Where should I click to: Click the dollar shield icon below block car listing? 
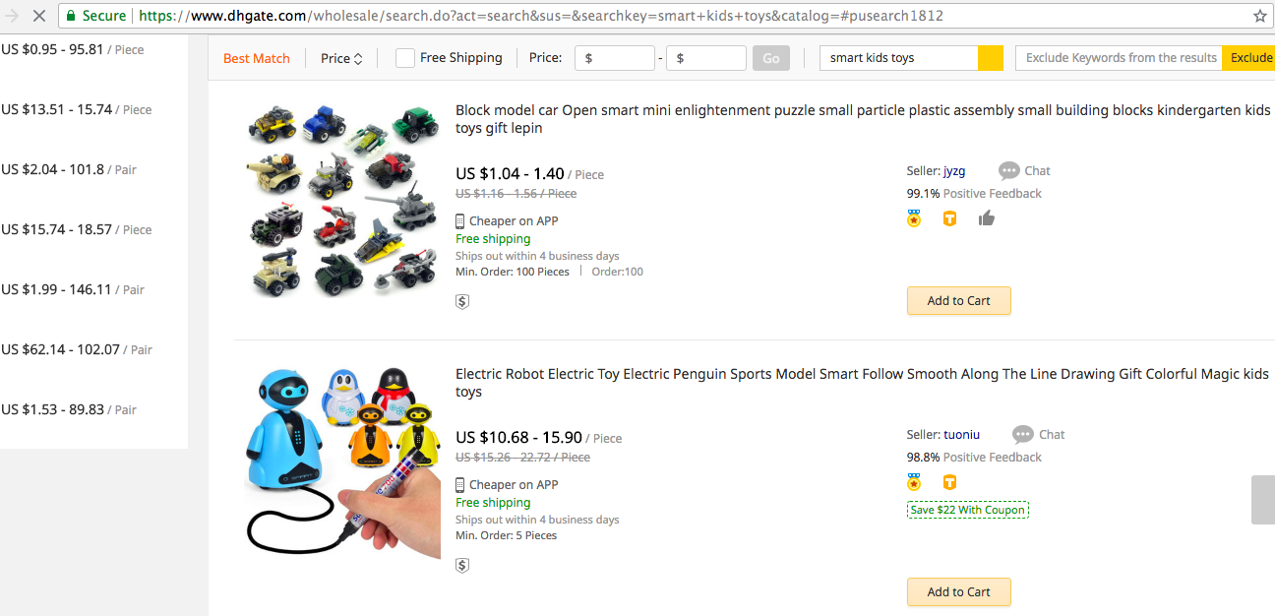[462, 301]
